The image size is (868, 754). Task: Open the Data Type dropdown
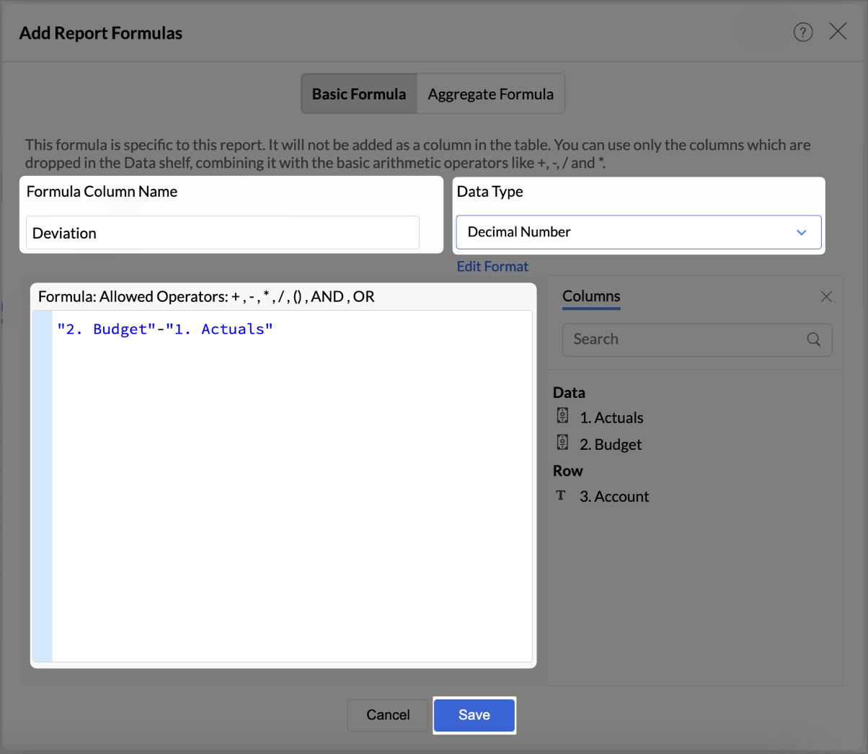[627, 232]
